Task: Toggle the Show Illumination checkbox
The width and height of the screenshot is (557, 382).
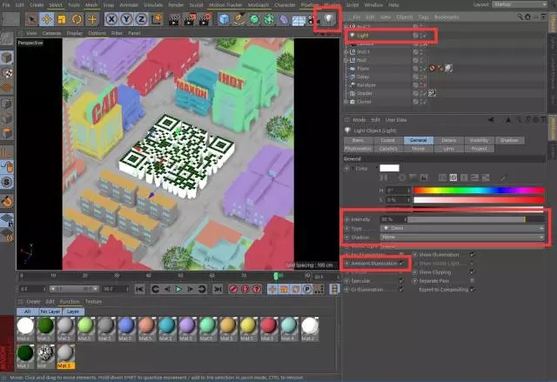Action: (472, 253)
